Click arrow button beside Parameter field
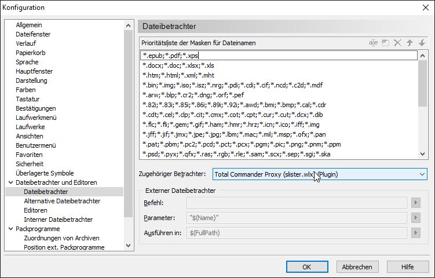This screenshot has height=278, width=435. 415,218
